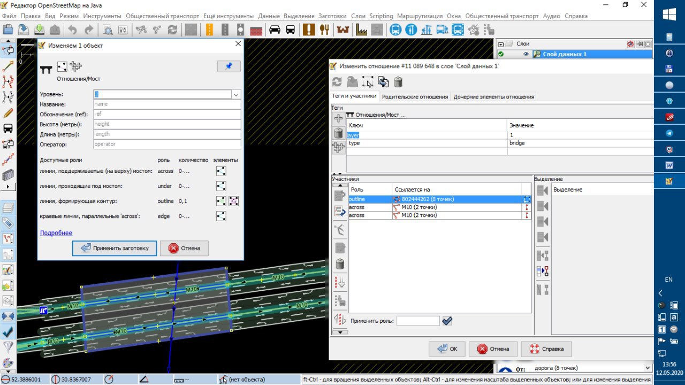Click Отмена in relation editor
This screenshot has height=385, width=685.
point(493,349)
